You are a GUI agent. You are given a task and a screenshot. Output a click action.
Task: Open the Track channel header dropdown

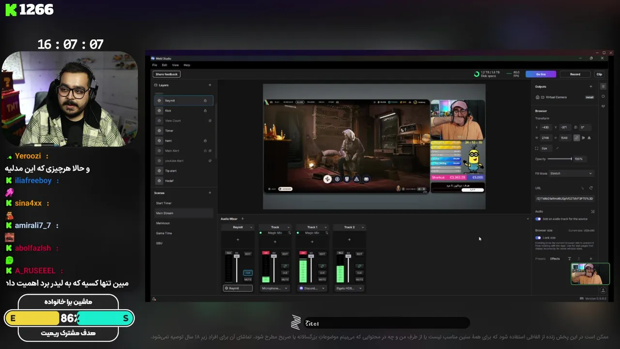pyautogui.click(x=288, y=227)
